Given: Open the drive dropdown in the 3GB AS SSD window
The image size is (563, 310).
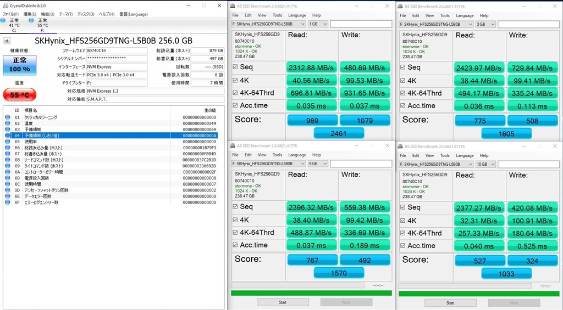Looking at the screenshot, I should (436, 24).
